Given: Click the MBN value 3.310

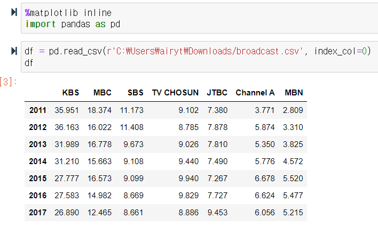Looking at the screenshot, I should coord(293,127).
